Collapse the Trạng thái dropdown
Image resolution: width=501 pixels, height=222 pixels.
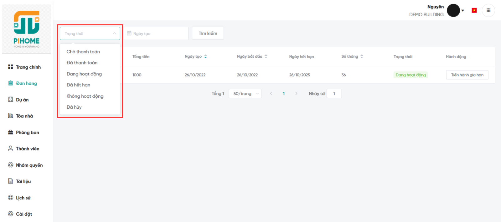pyautogui.click(x=114, y=34)
